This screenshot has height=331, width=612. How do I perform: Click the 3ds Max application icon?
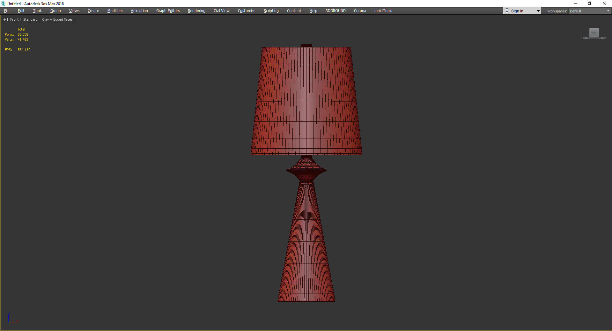(x=4, y=4)
